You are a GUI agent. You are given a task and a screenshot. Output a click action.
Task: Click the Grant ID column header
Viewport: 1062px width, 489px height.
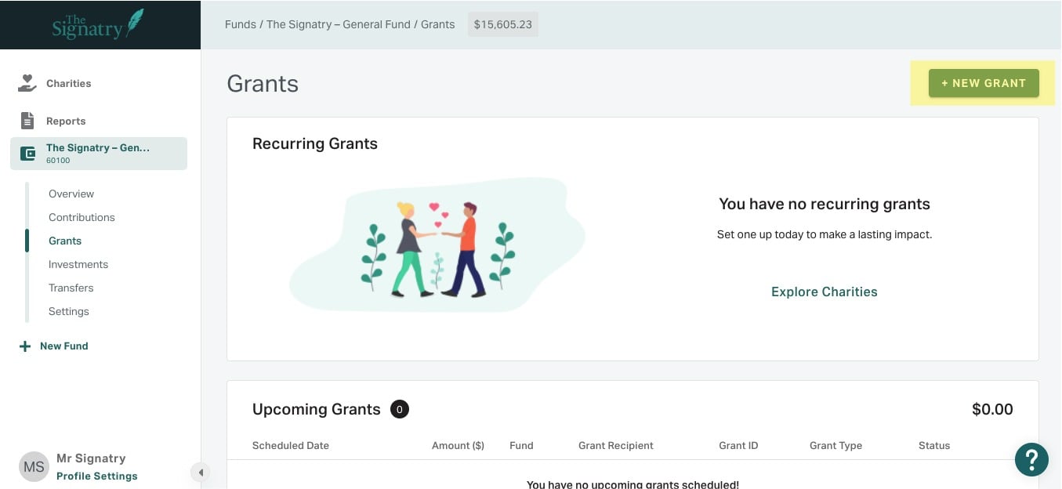click(738, 445)
